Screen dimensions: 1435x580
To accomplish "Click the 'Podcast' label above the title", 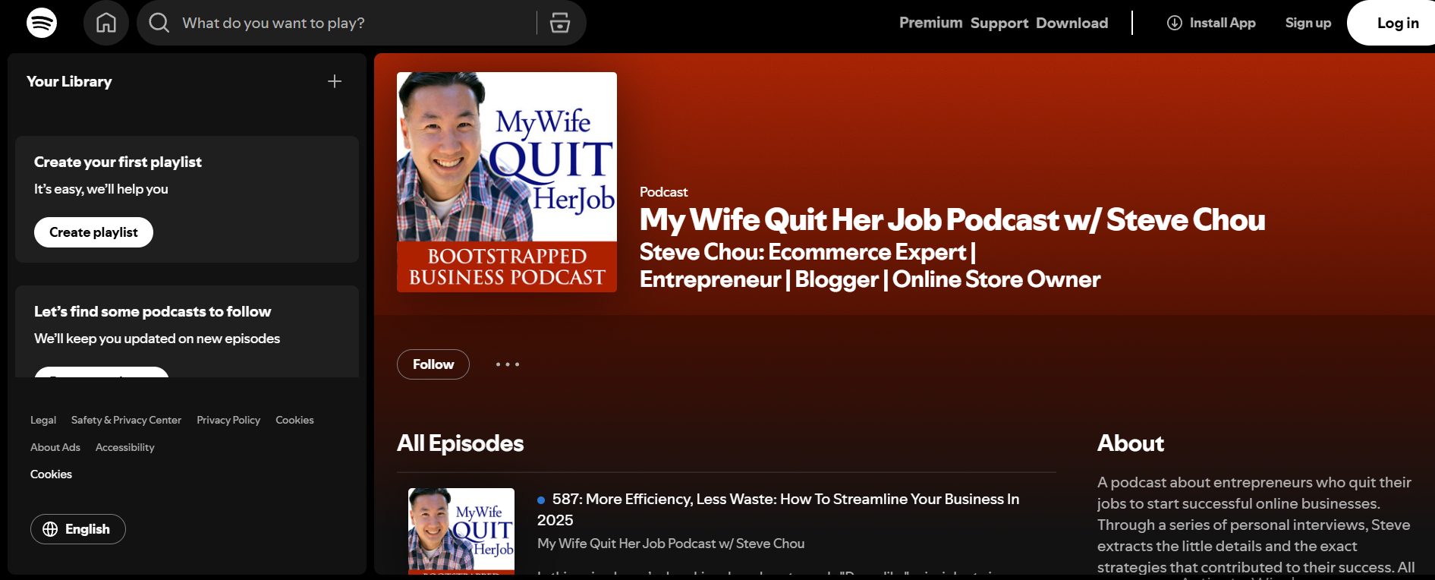I will click(x=664, y=192).
